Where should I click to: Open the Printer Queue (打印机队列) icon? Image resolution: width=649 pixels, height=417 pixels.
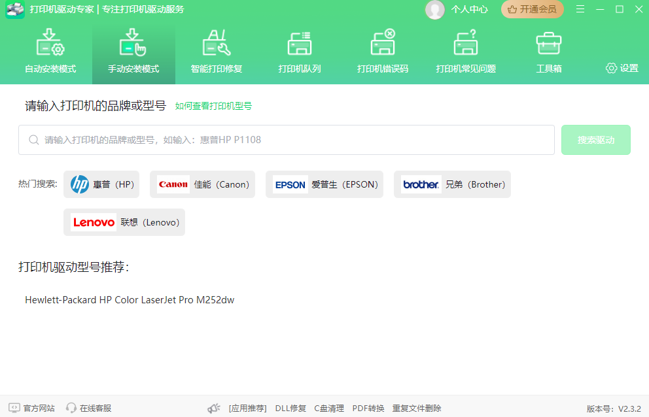300,44
